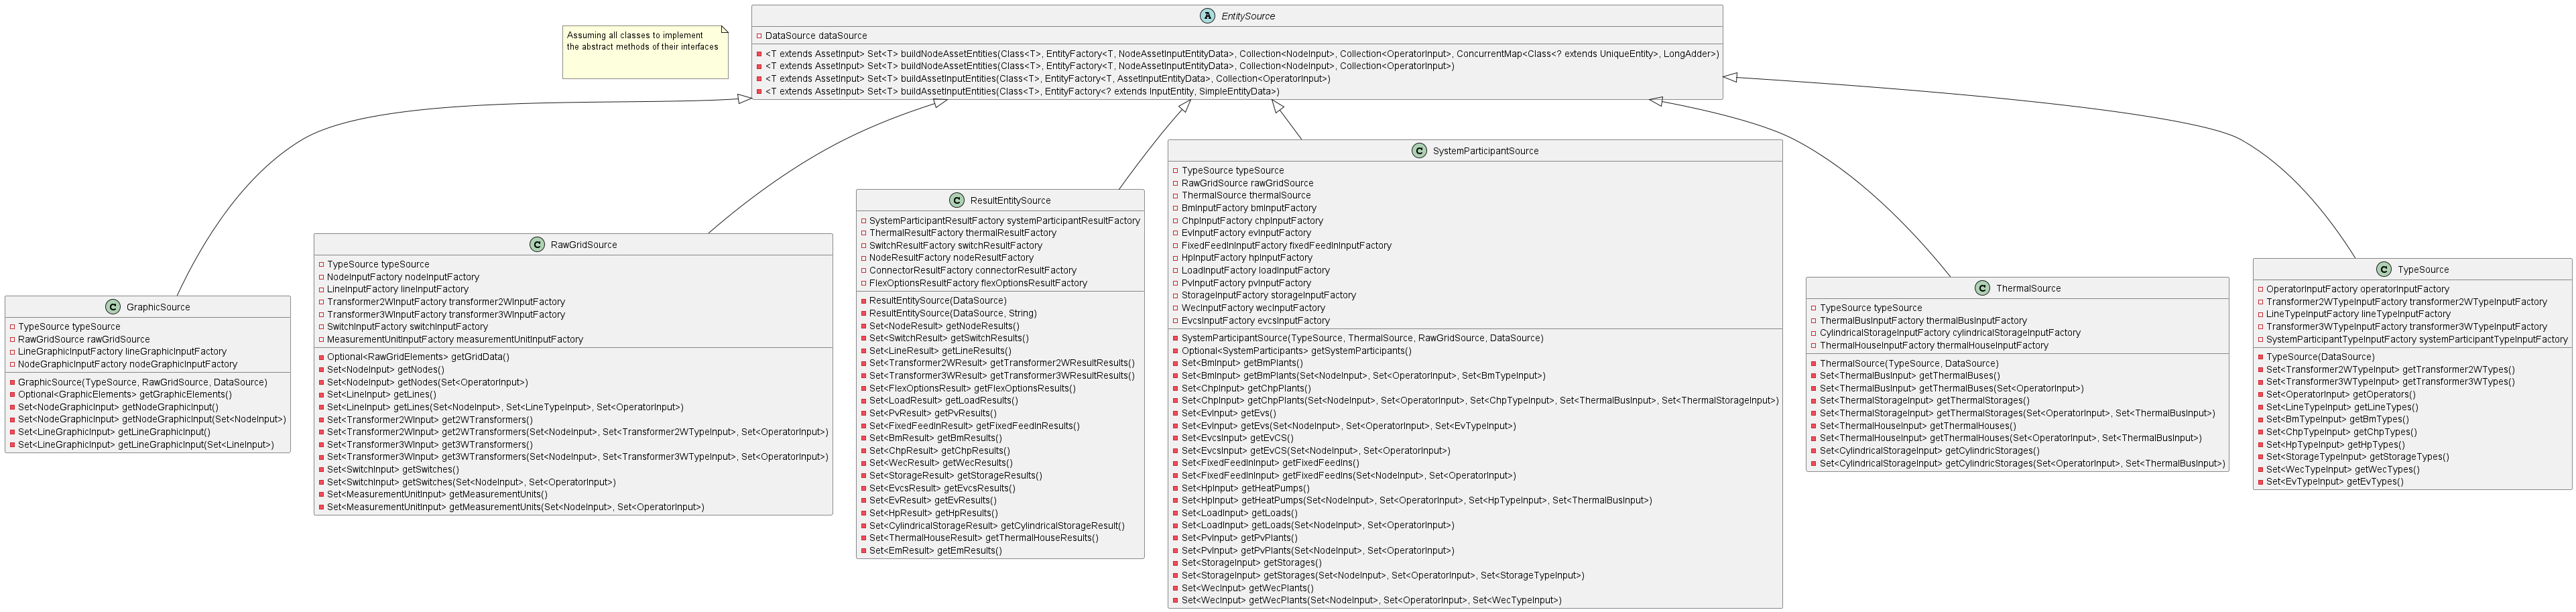Click the class icon beside SystemParticipantSource title

coord(1419,151)
